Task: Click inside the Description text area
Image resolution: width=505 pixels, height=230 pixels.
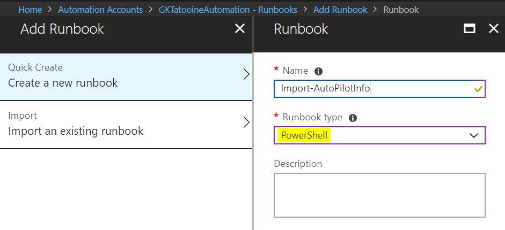Action: 379,195
